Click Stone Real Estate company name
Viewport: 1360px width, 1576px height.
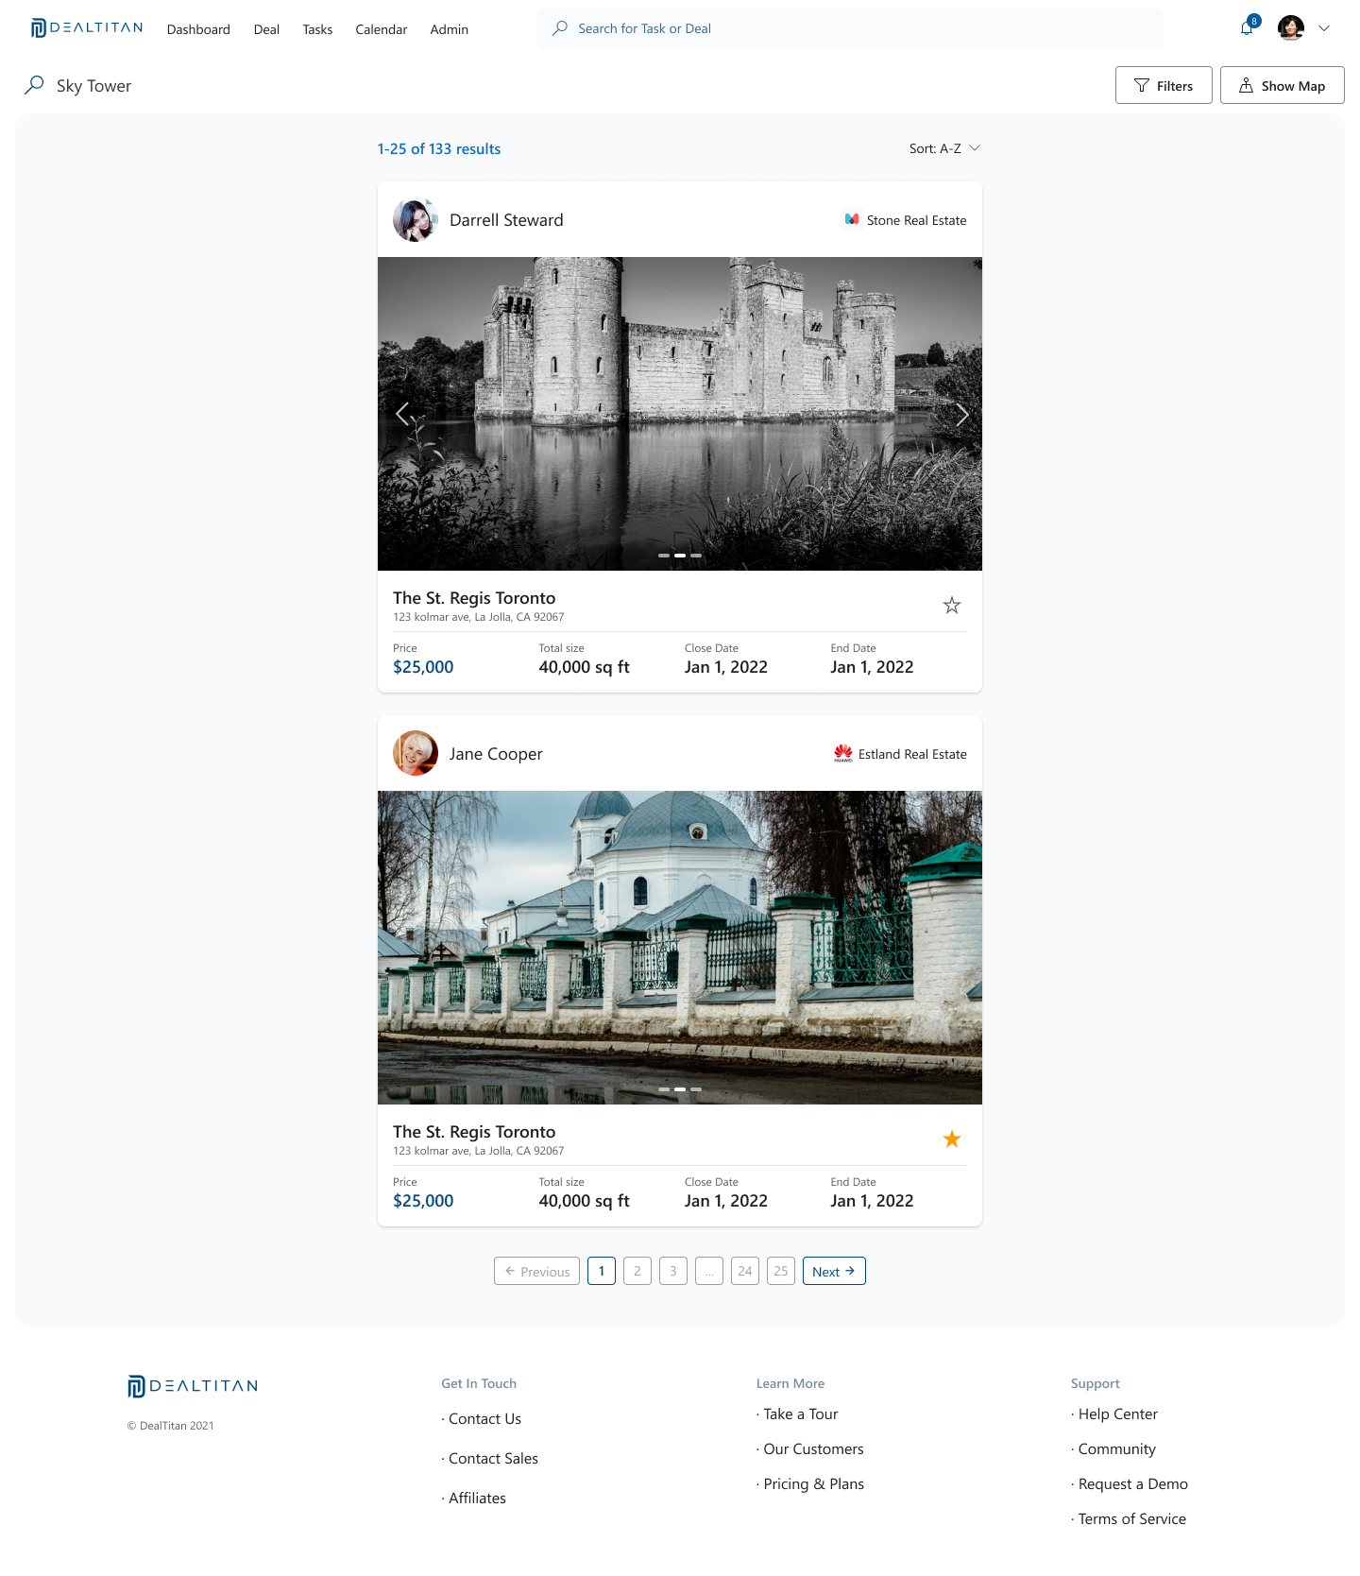coord(917,220)
